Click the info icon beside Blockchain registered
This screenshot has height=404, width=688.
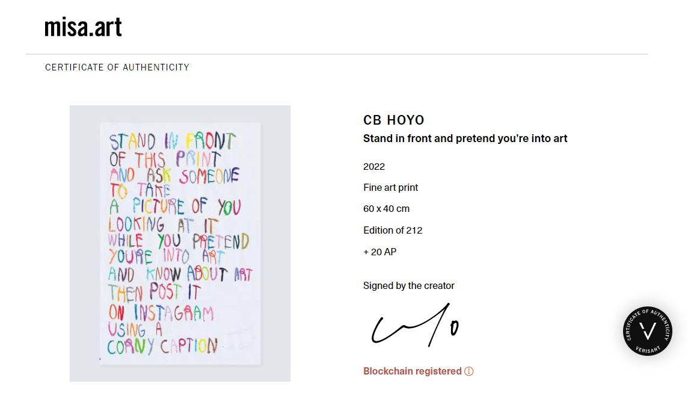[x=469, y=371]
